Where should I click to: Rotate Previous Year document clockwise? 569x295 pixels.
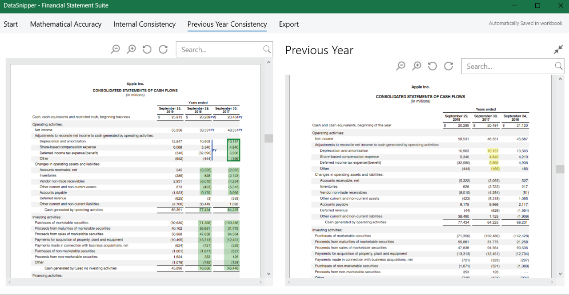(449, 66)
